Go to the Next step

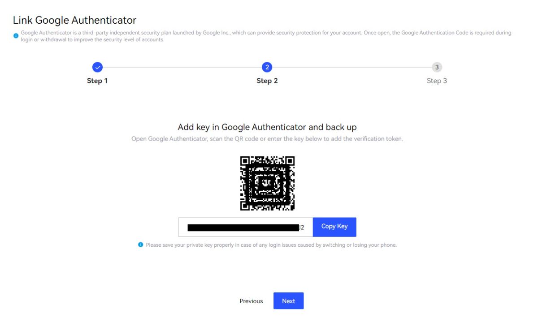click(x=289, y=301)
